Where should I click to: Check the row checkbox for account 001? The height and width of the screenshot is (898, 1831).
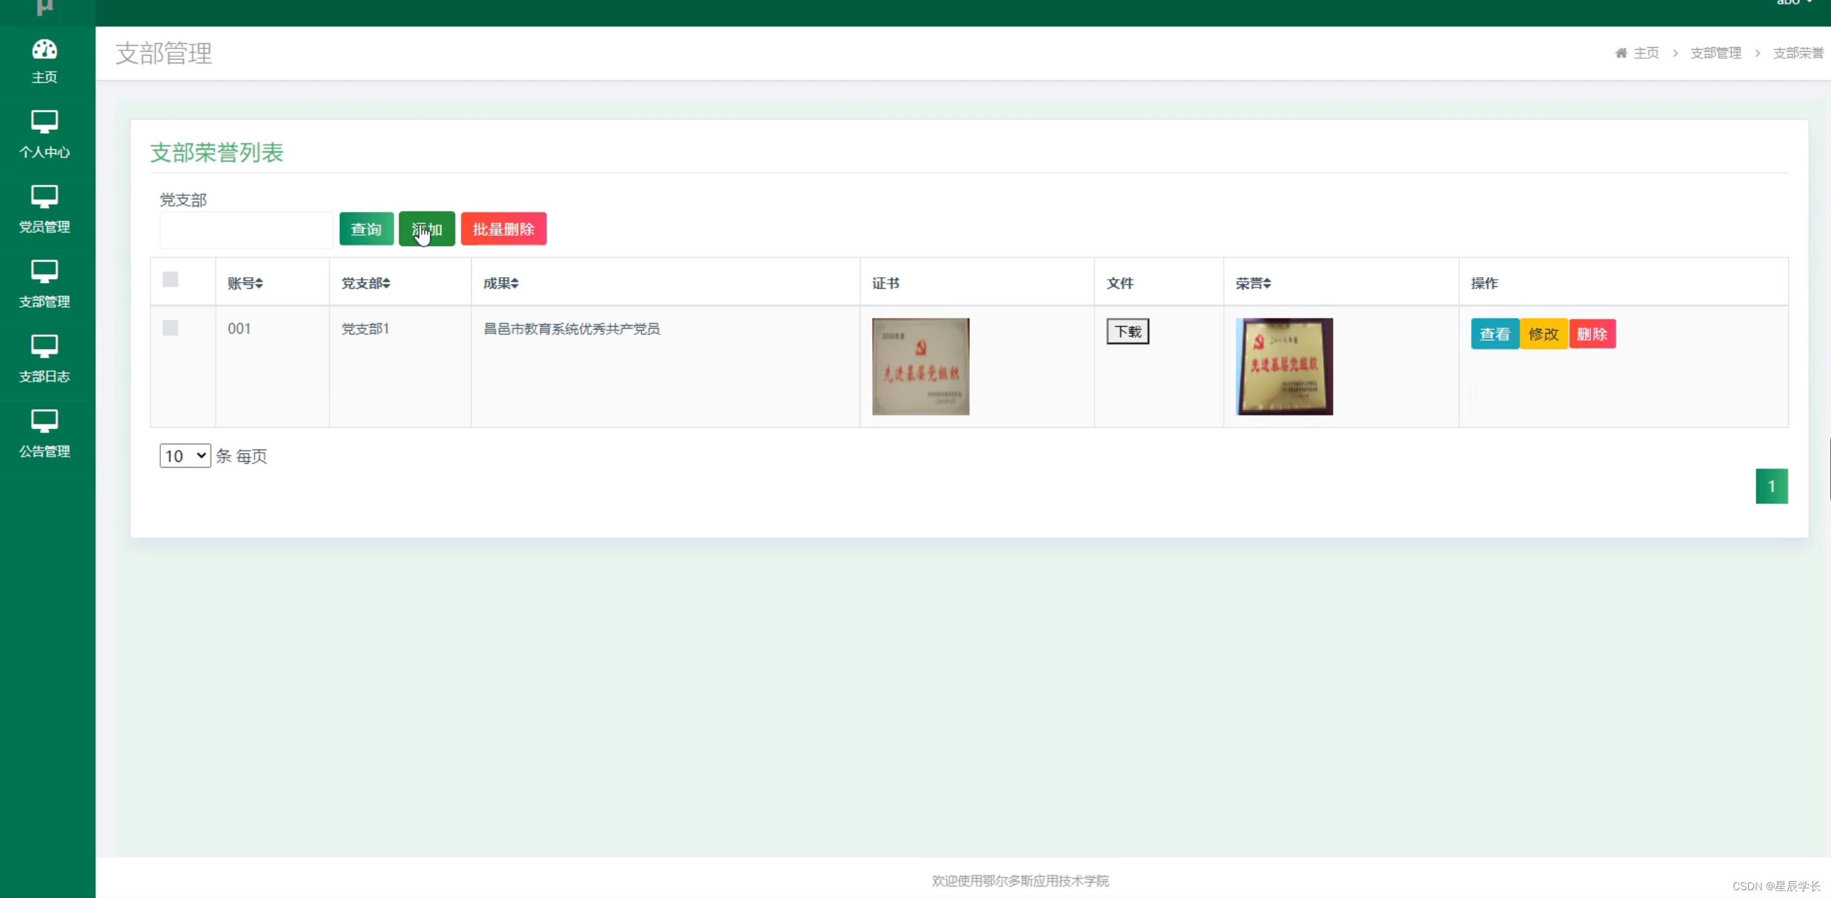pyautogui.click(x=170, y=328)
